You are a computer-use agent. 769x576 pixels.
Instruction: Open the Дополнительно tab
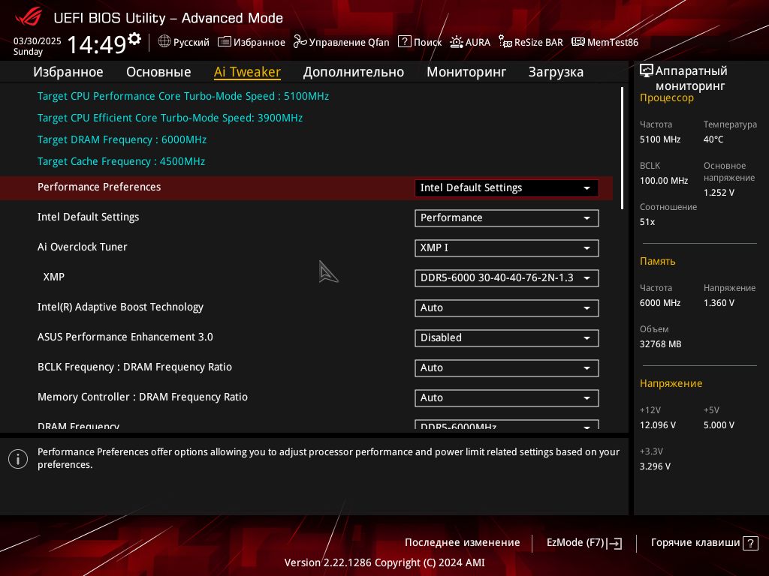354,72
